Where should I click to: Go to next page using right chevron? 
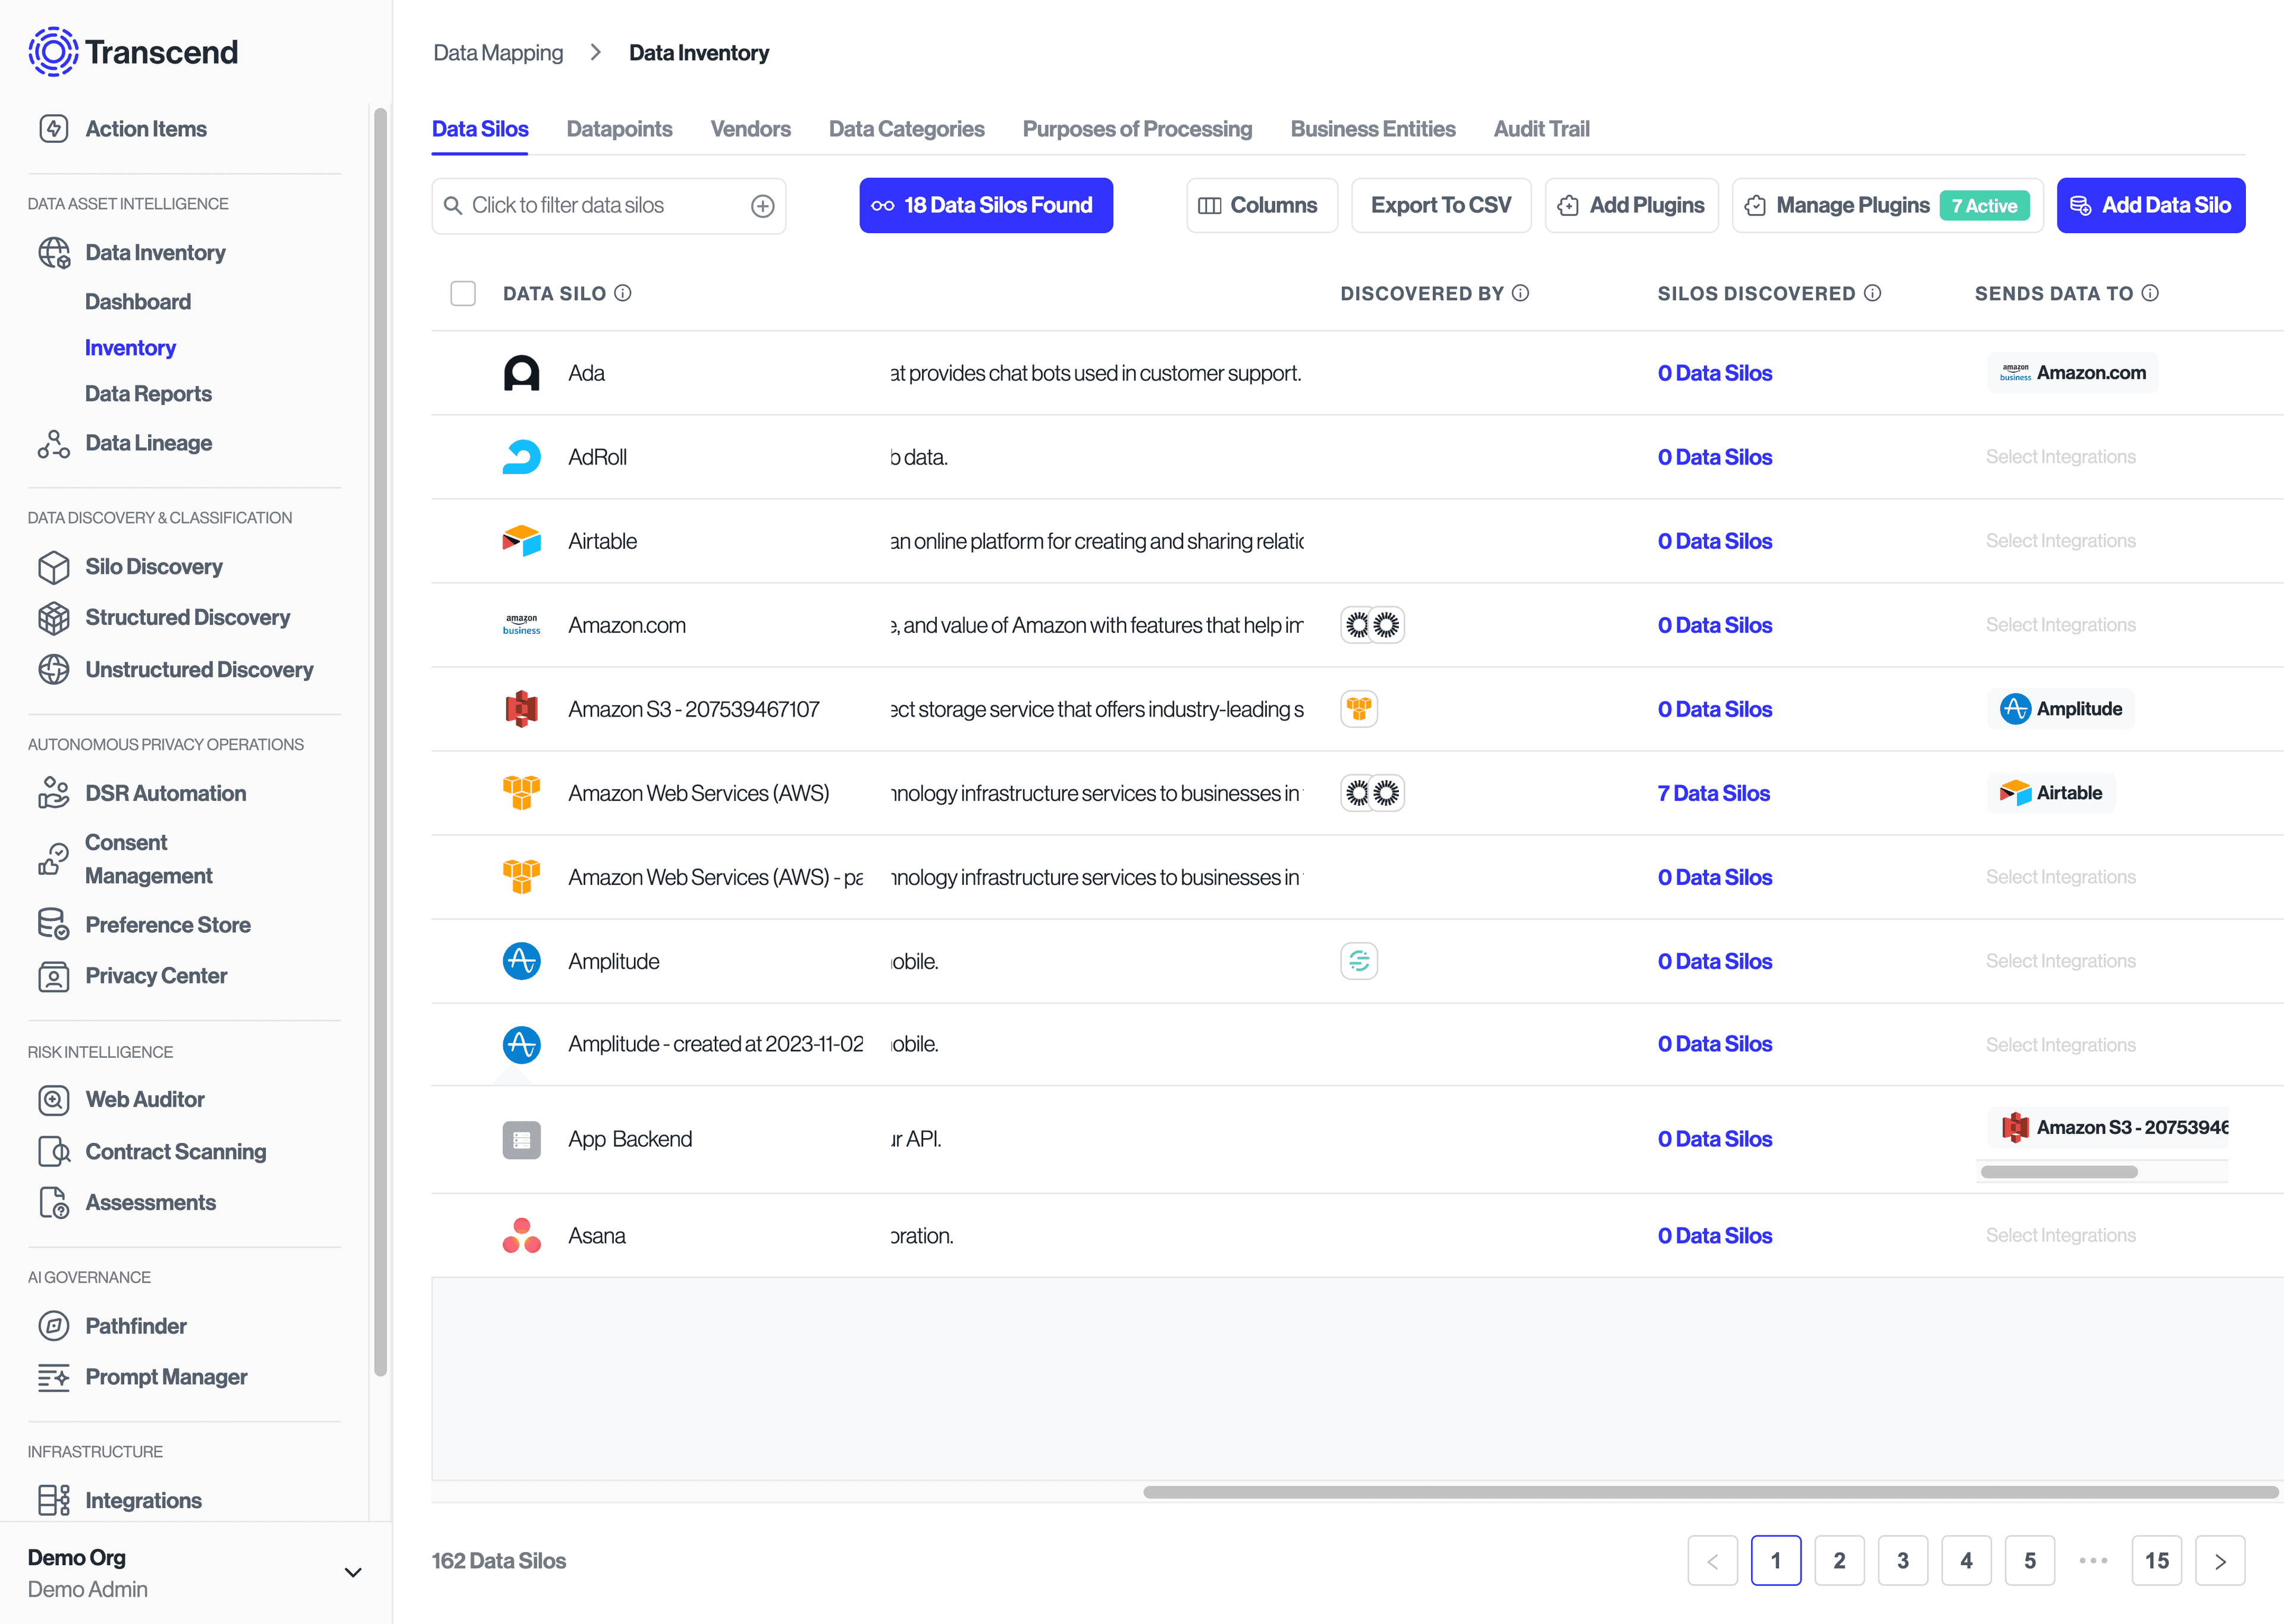(x=2220, y=1561)
